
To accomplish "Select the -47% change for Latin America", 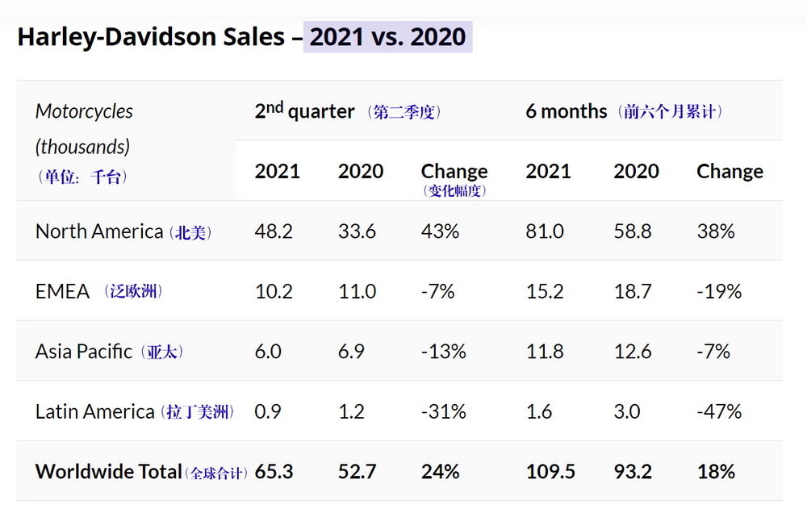I will pos(719,411).
